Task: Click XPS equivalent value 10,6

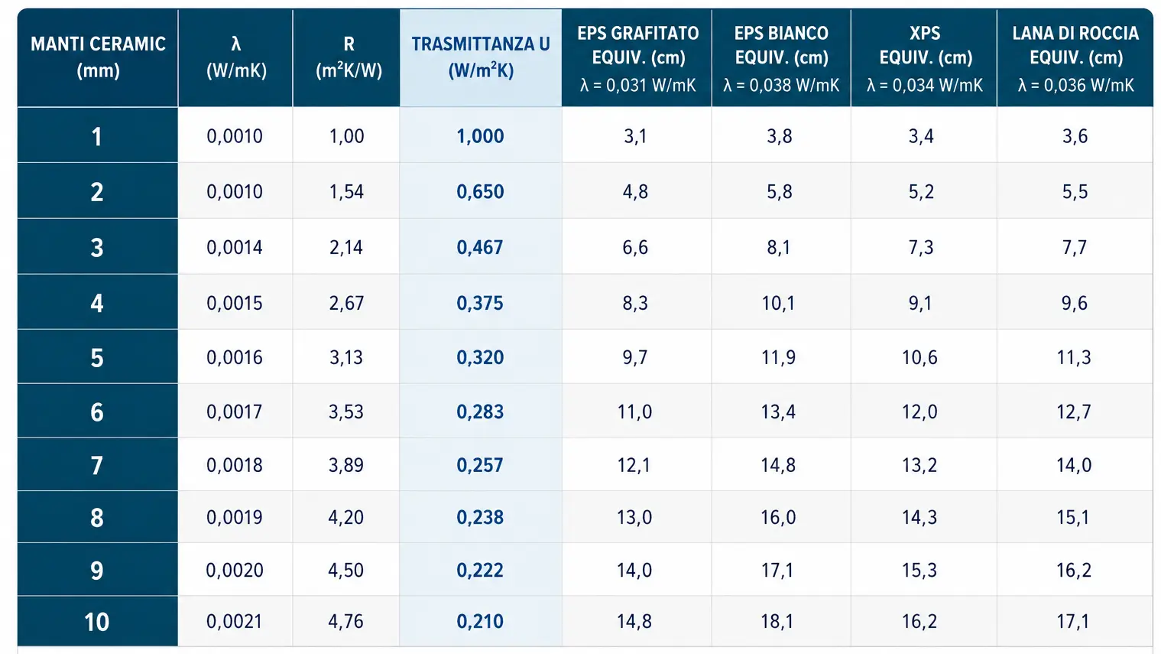Action: 919,358
